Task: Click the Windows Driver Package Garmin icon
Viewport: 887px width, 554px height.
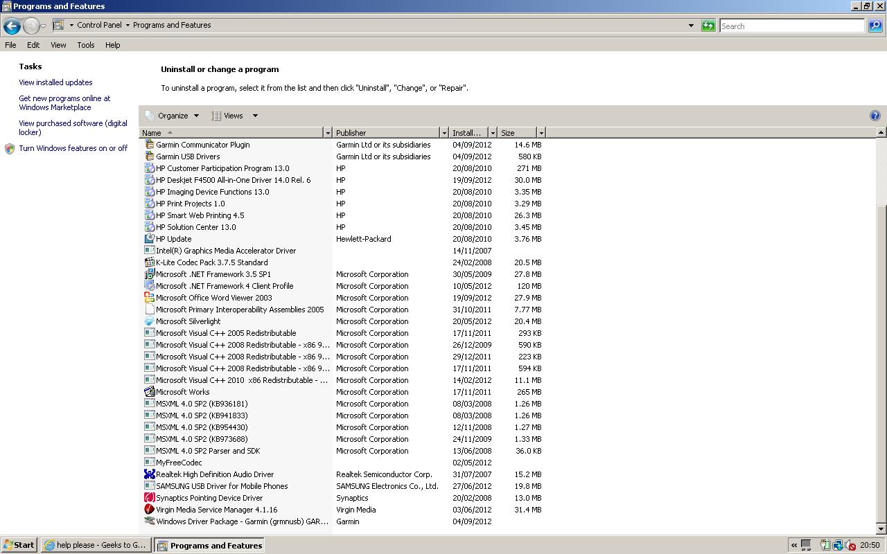Action: click(149, 521)
